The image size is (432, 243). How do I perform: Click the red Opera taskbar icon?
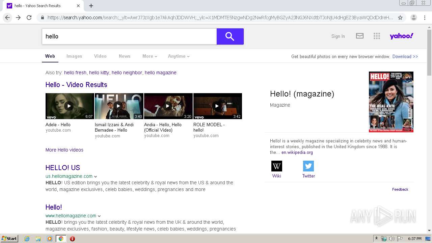pos(72,239)
